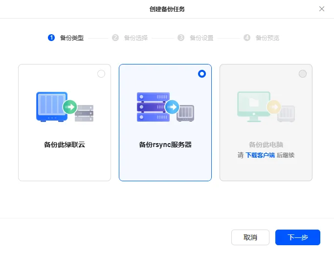
Task: Click the 创建备份任务 dialog title
Action: (167, 9)
